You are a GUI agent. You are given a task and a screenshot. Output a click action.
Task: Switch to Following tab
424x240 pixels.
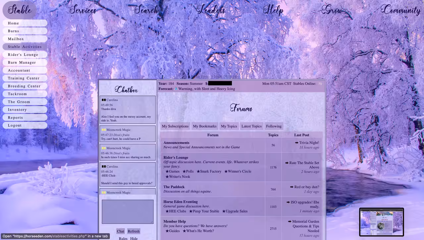[274, 126]
